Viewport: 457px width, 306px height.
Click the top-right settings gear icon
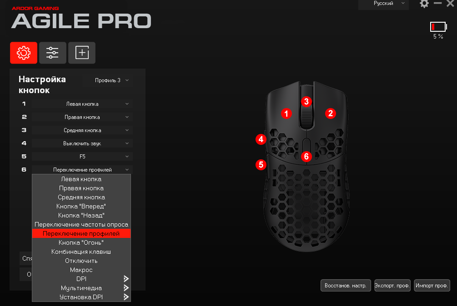pyautogui.click(x=424, y=4)
